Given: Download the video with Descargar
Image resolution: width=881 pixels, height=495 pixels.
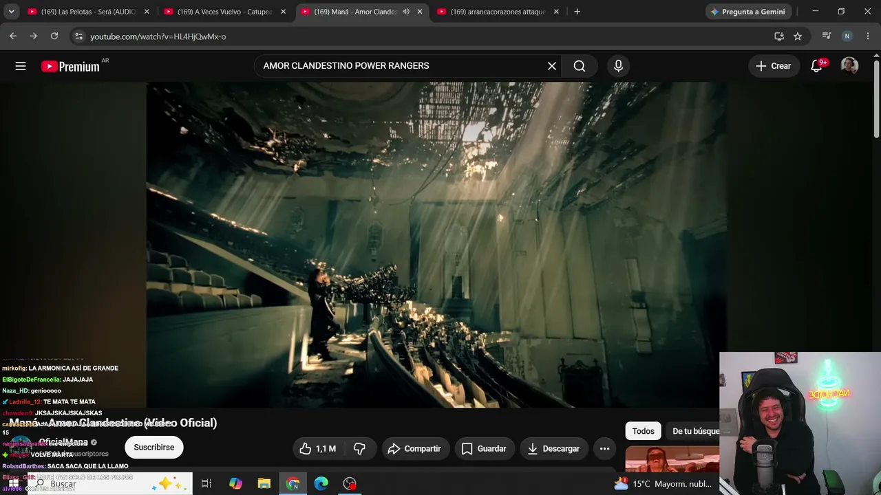Looking at the screenshot, I should pos(554,449).
